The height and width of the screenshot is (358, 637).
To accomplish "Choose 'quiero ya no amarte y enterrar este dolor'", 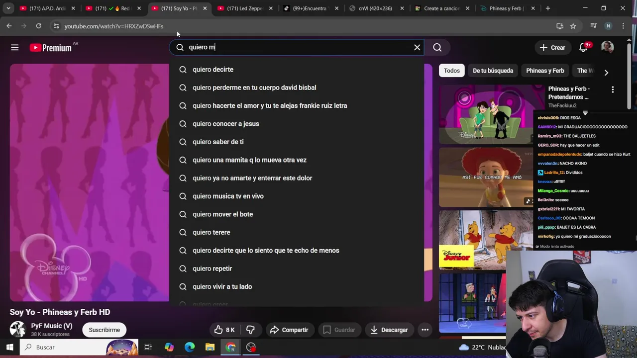I will (296, 178).
